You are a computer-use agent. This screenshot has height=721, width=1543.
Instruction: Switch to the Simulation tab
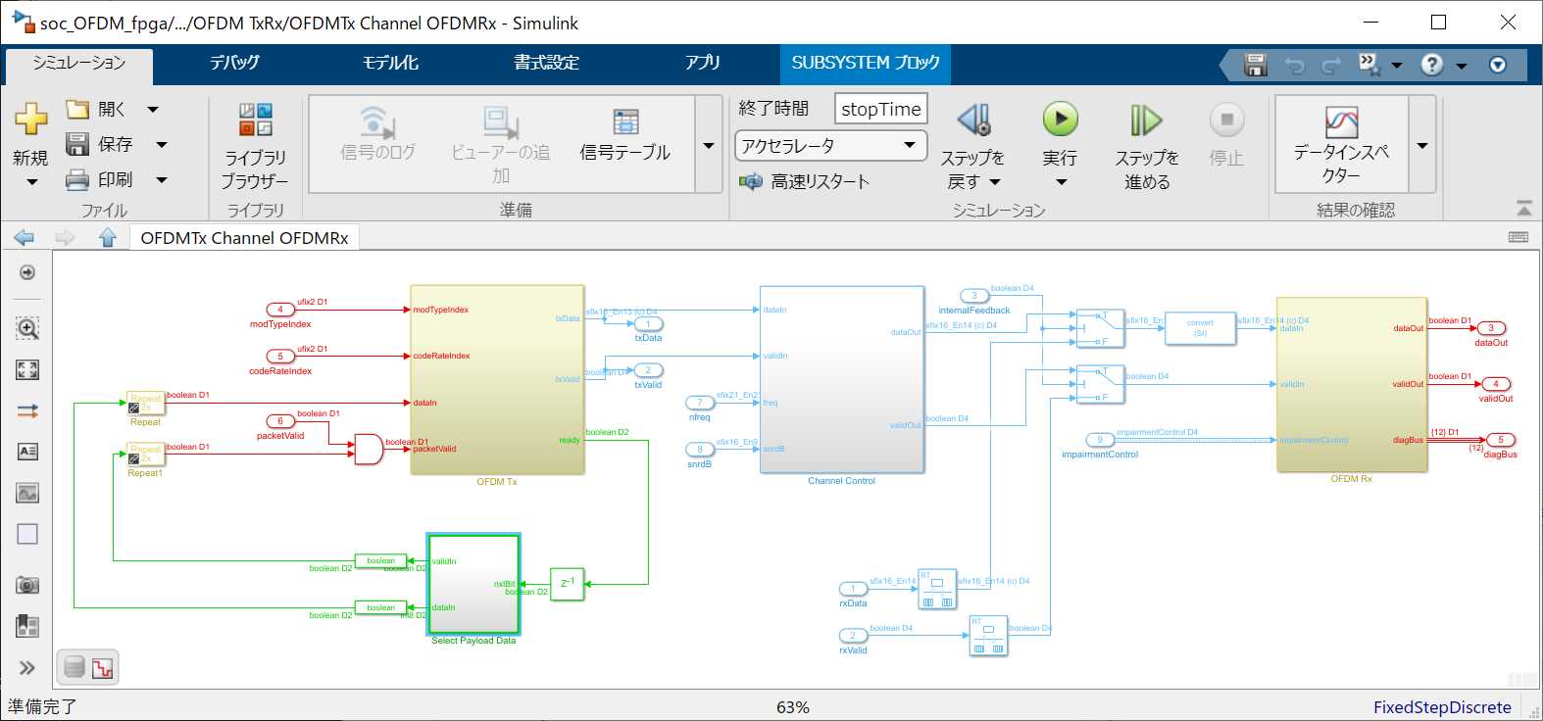tap(79, 63)
